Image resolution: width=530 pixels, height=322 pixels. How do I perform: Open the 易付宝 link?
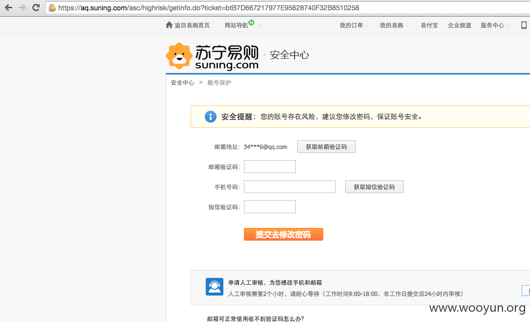429,25
